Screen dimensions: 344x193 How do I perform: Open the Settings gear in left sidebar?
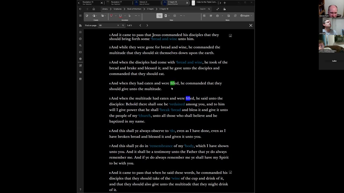click(80, 59)
